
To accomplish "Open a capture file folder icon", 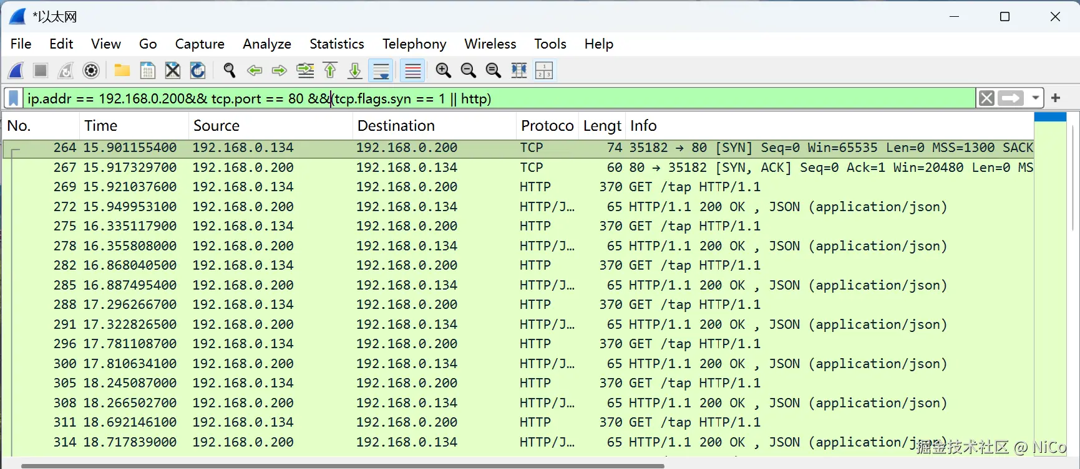I will (122, 70).
